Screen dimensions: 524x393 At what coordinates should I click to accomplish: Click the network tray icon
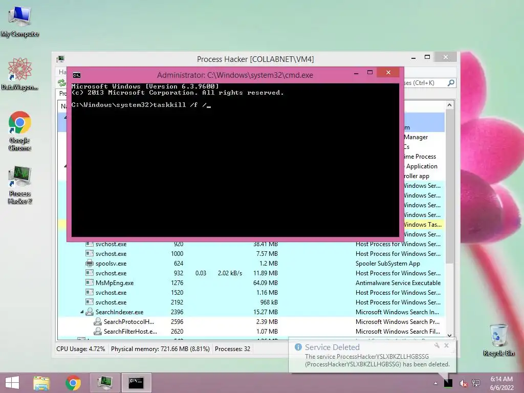pyautogui.click(x=476, y=383)
